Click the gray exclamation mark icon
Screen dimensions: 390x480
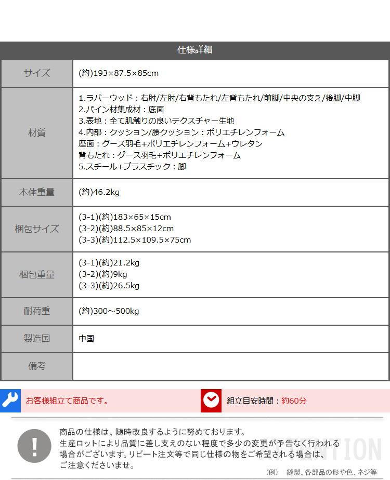[x=34, y=446]
